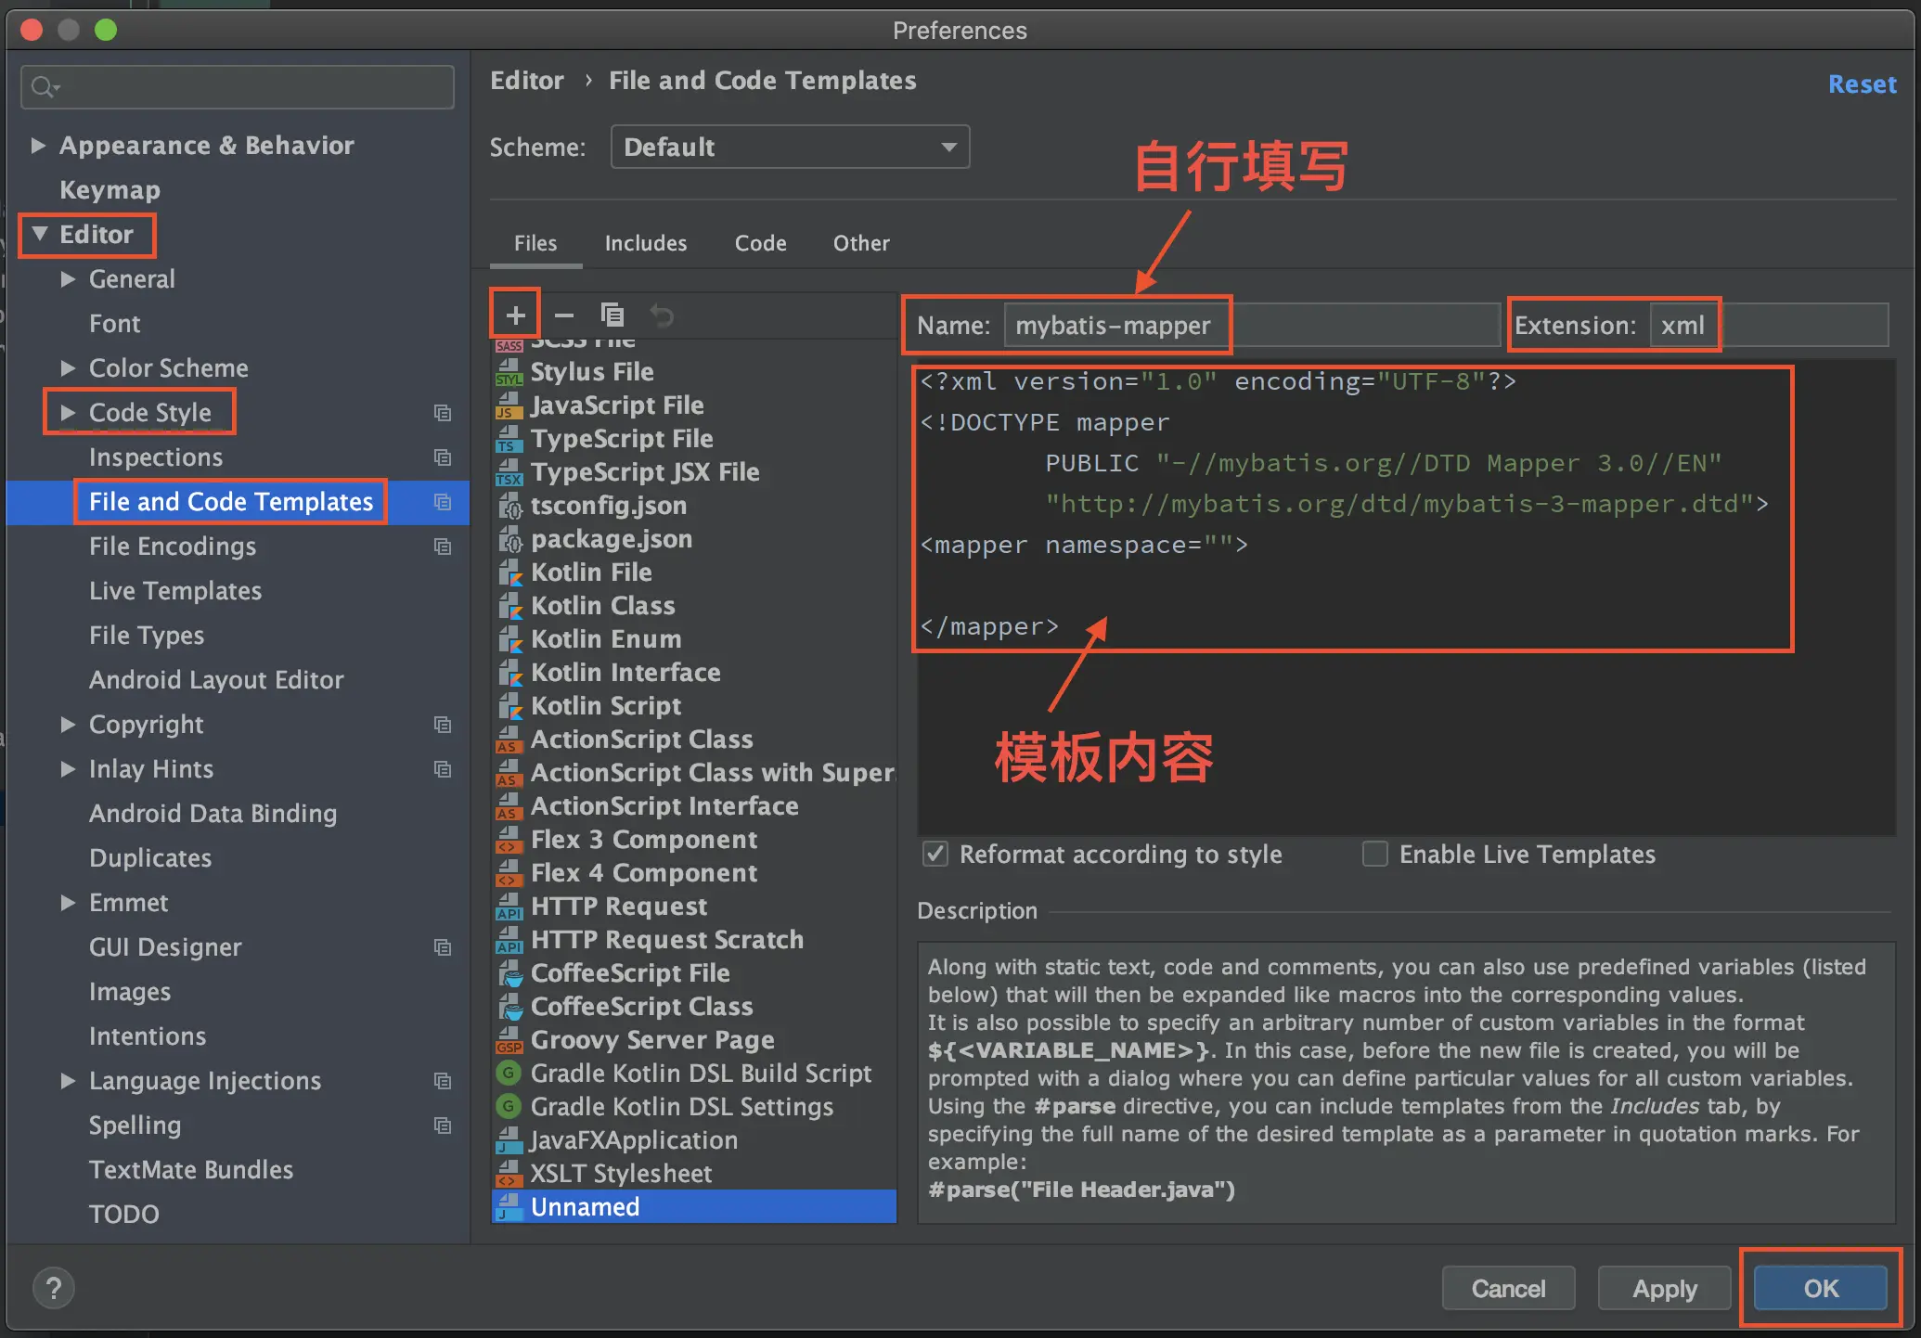Enable Live Templates checkbox

coord(1374,854)
